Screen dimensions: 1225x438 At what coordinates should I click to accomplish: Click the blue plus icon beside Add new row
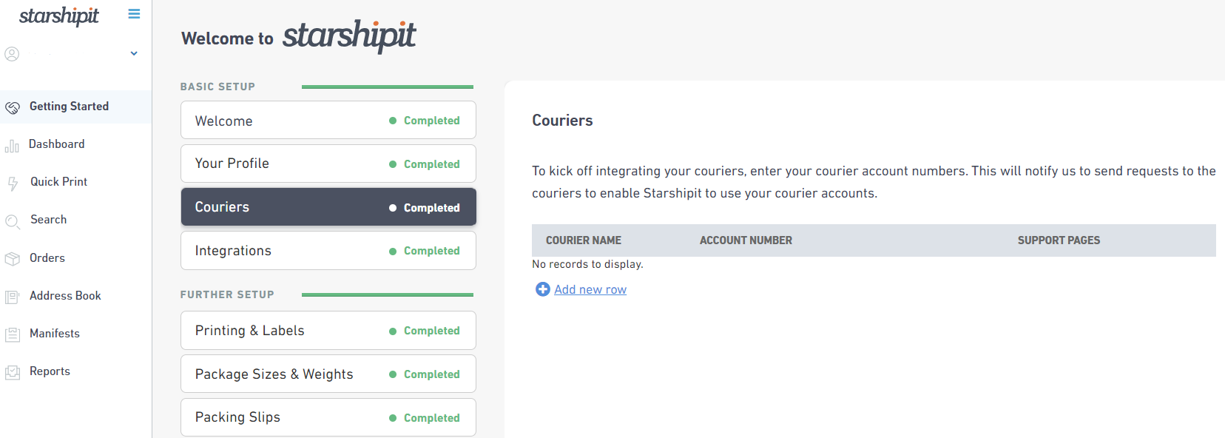[x=543, y=289]
